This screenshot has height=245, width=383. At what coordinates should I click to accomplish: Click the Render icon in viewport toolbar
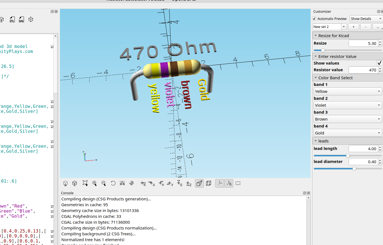pyautogui.click(x=75, y=183)
